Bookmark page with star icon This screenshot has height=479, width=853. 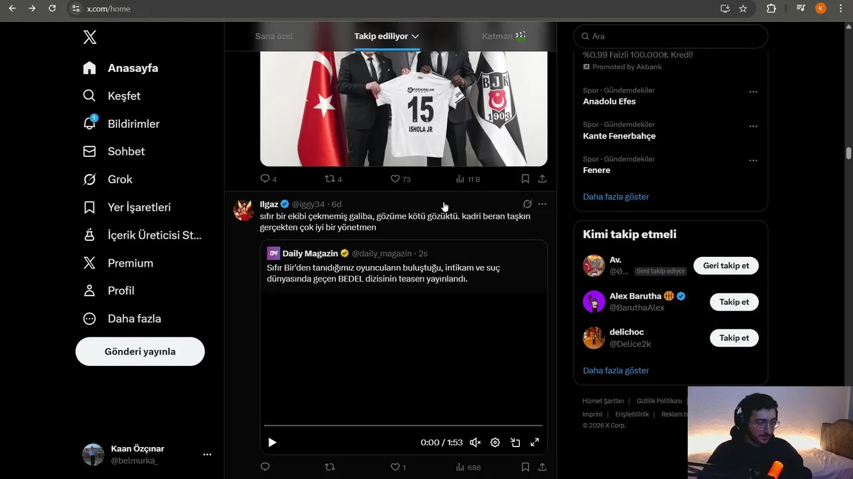click(743, 9)
